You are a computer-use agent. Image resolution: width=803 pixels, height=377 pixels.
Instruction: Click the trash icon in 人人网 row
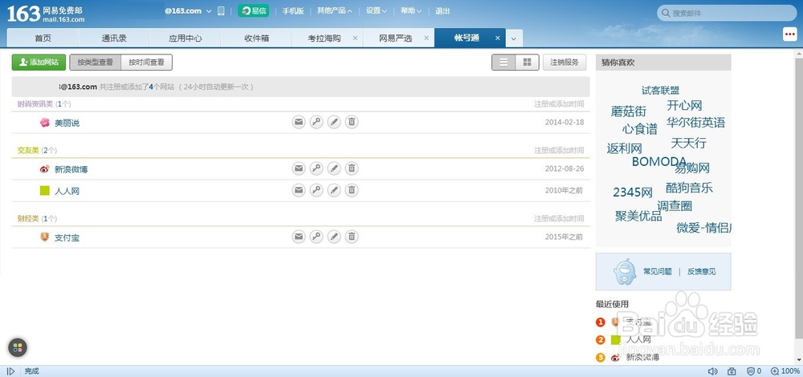(x=352, y=190)
